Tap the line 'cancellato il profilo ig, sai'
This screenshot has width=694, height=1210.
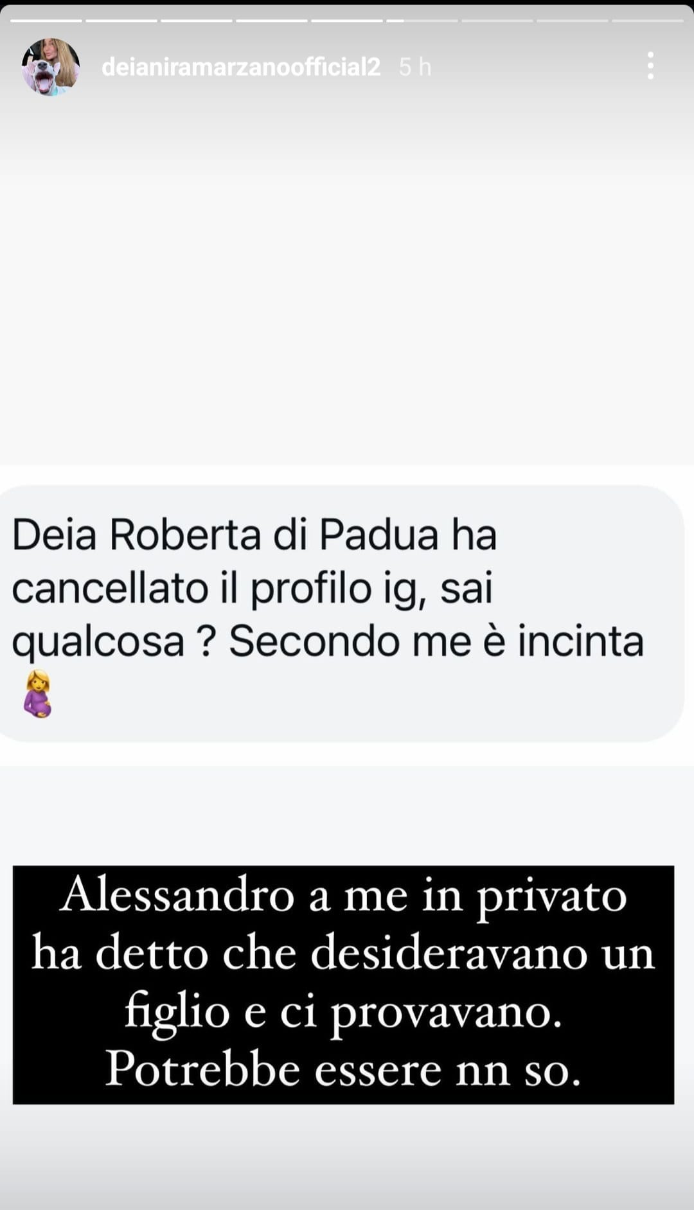(252, 588)
